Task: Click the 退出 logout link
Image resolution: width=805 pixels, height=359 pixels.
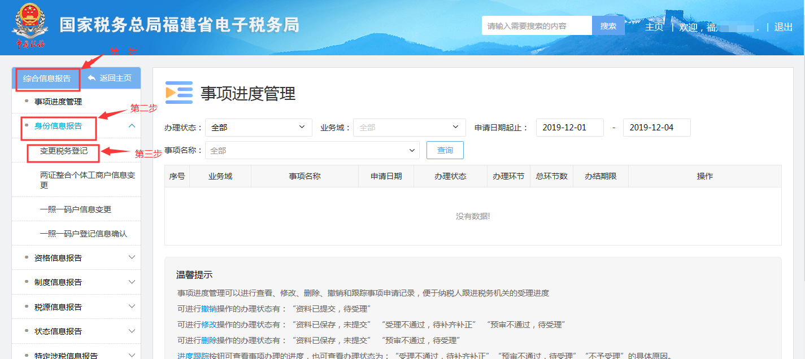Action: 784,27
